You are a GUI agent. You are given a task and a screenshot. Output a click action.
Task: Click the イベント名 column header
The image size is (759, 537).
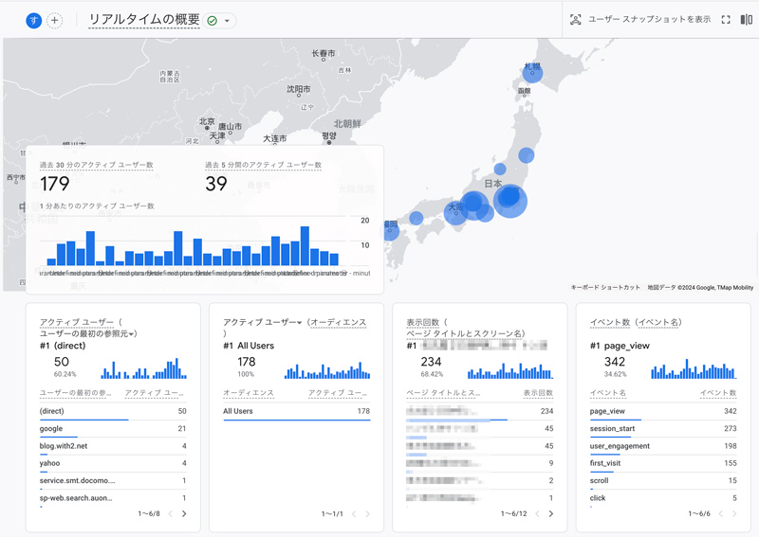point(608,393)
